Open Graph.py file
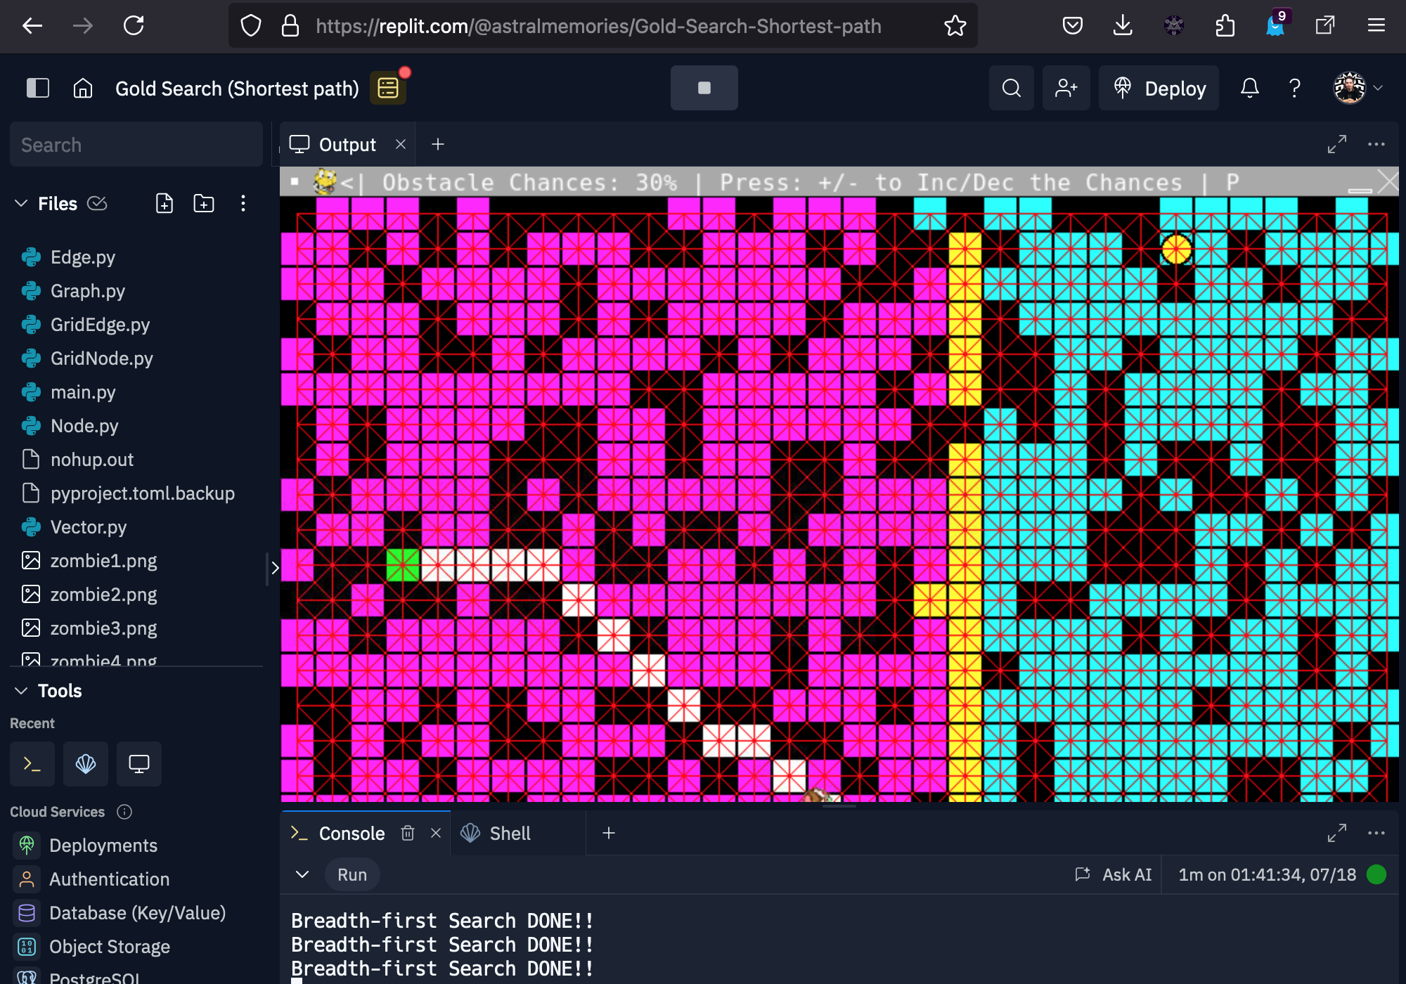Viewport: 1406px width, 984px height. [88, 290]
